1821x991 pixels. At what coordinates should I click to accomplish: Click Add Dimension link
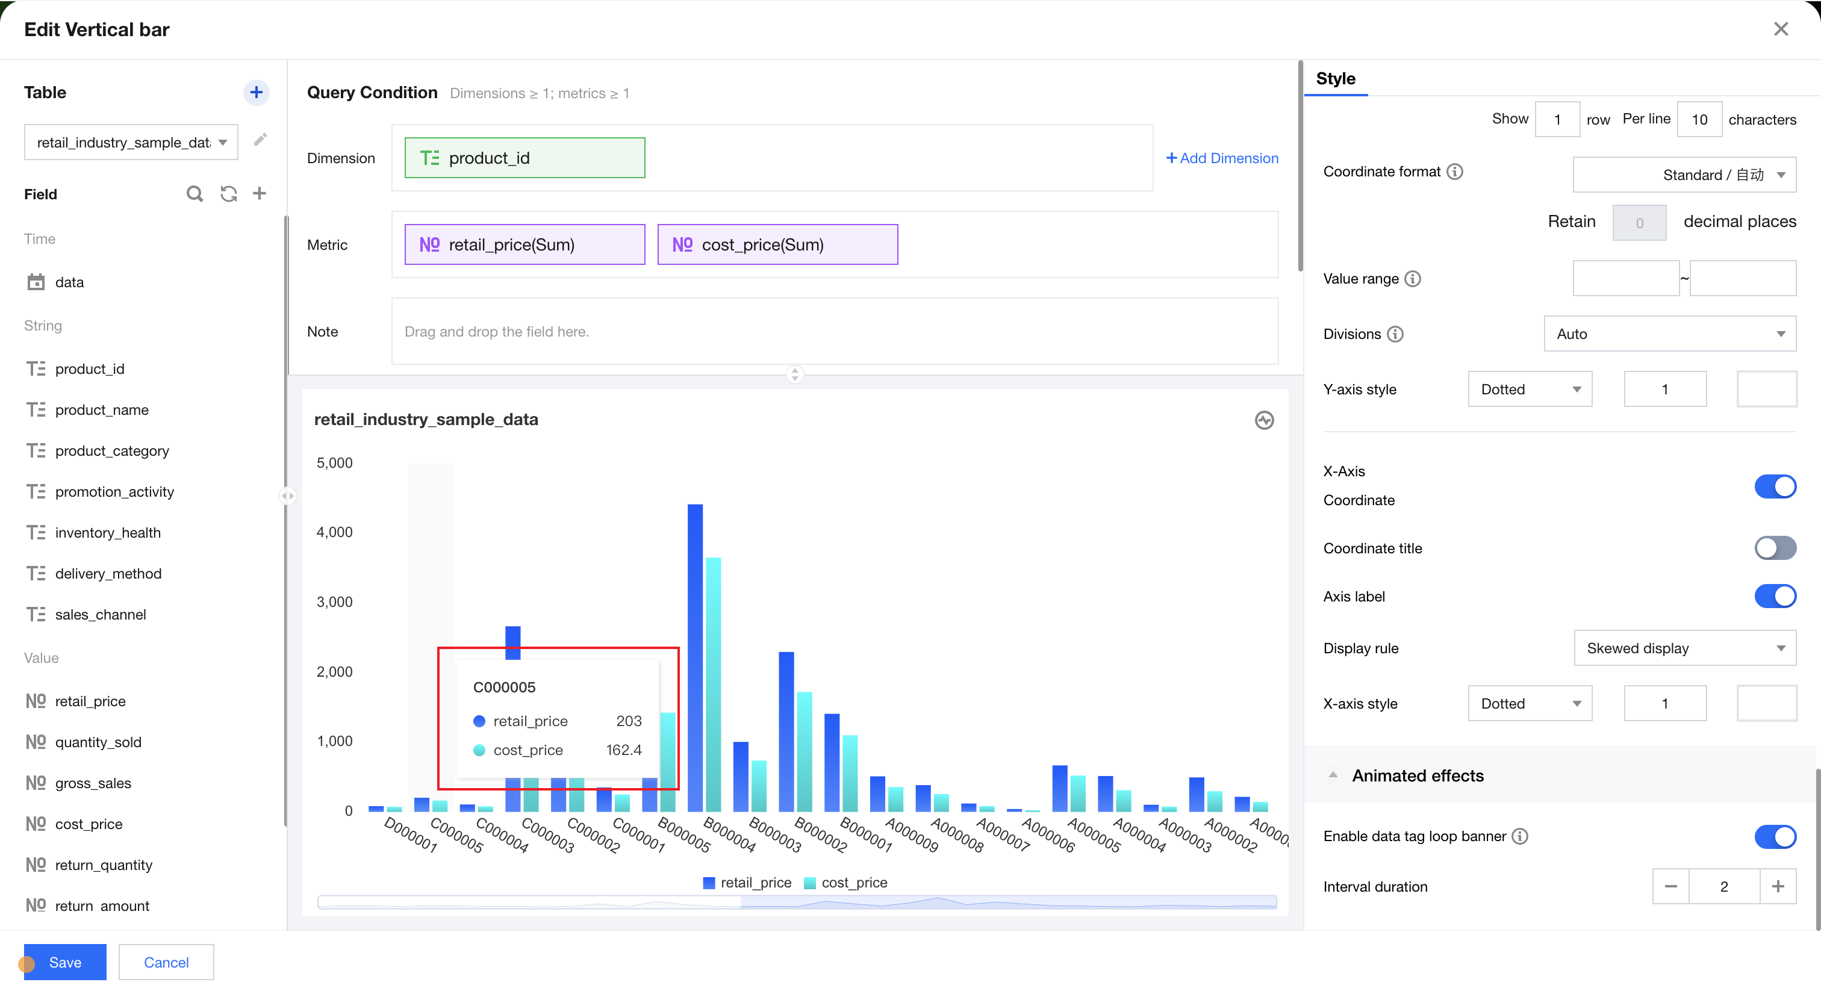tap(1222, 158)
